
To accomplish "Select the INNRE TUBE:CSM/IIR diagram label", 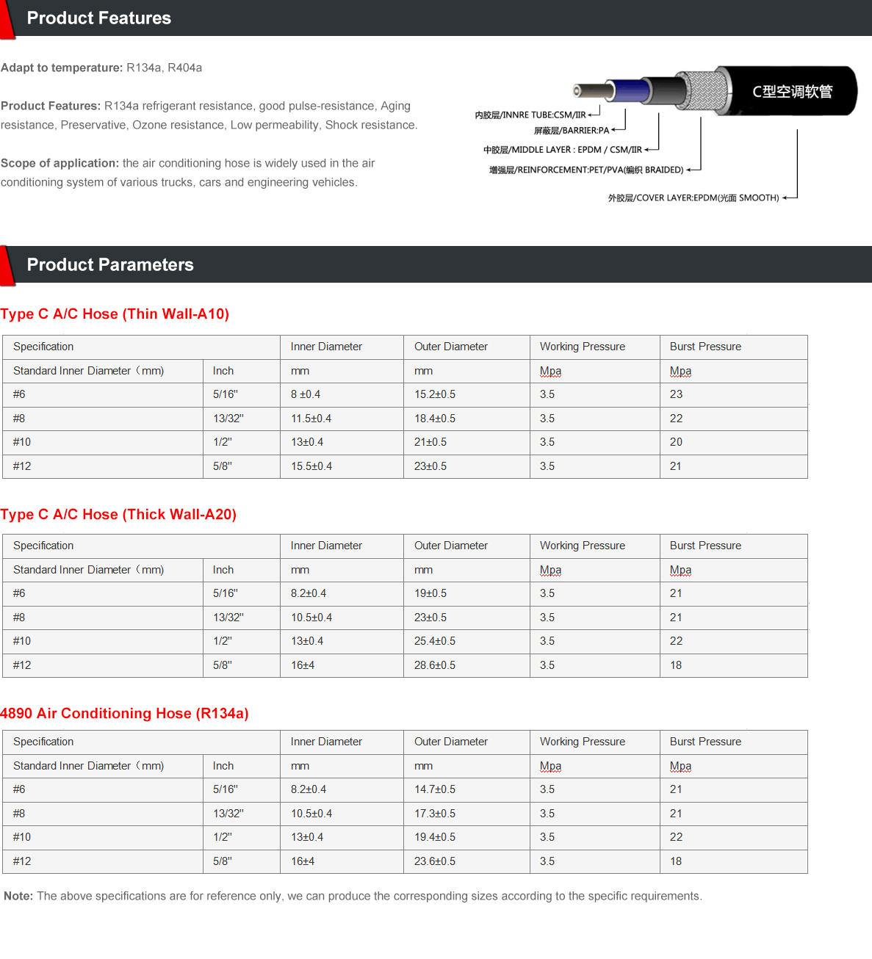I will point(530,115).
